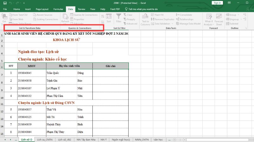Viewport: 254px width, 142px height.
Task: Click the Sign in button
Action: (217, 3)
